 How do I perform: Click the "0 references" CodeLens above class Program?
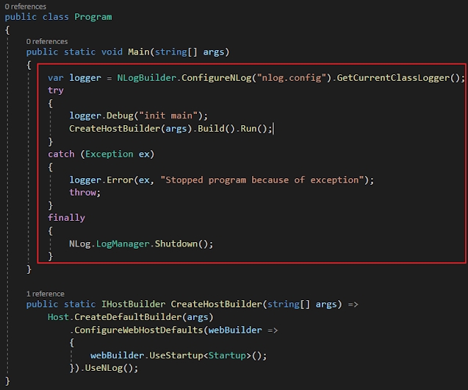24,5
